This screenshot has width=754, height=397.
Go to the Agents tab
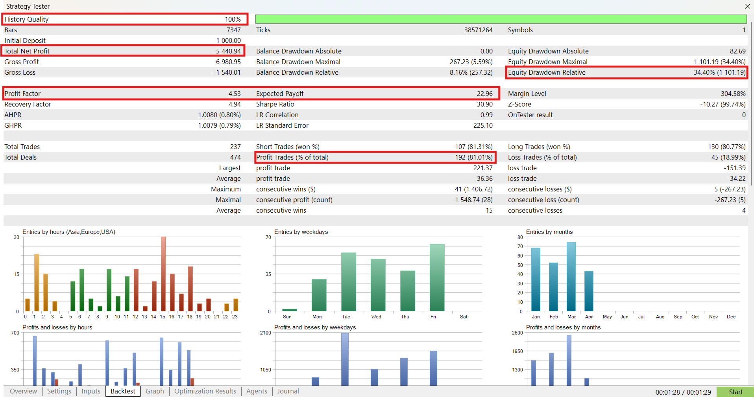pyautogui.click(x=257, y=391)
